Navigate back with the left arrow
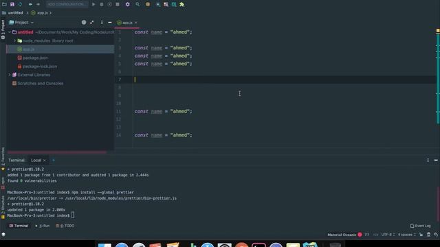Viewport: 440px width, 247px height. point(30,4)
